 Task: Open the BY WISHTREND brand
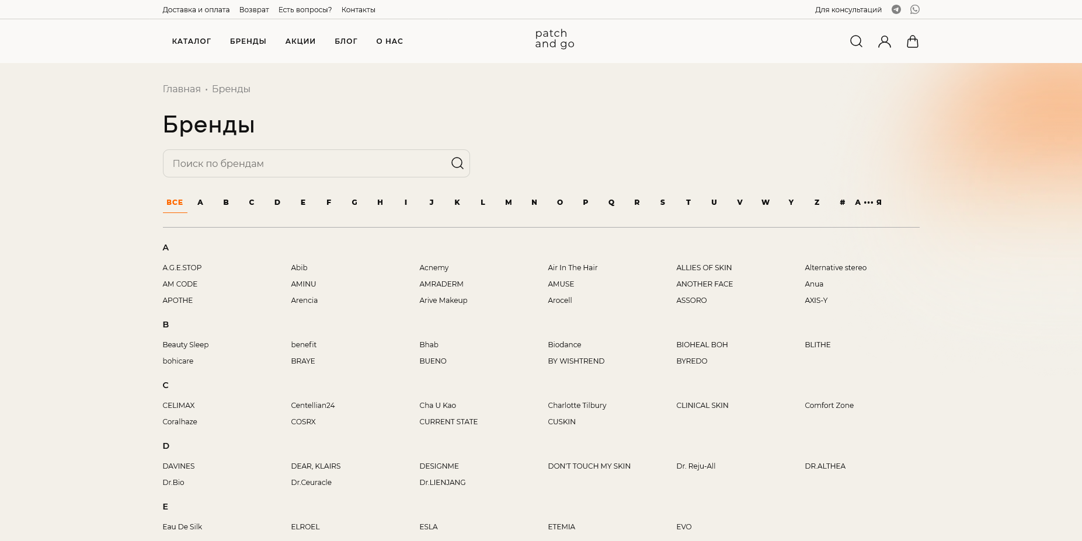tap(576, 361)
